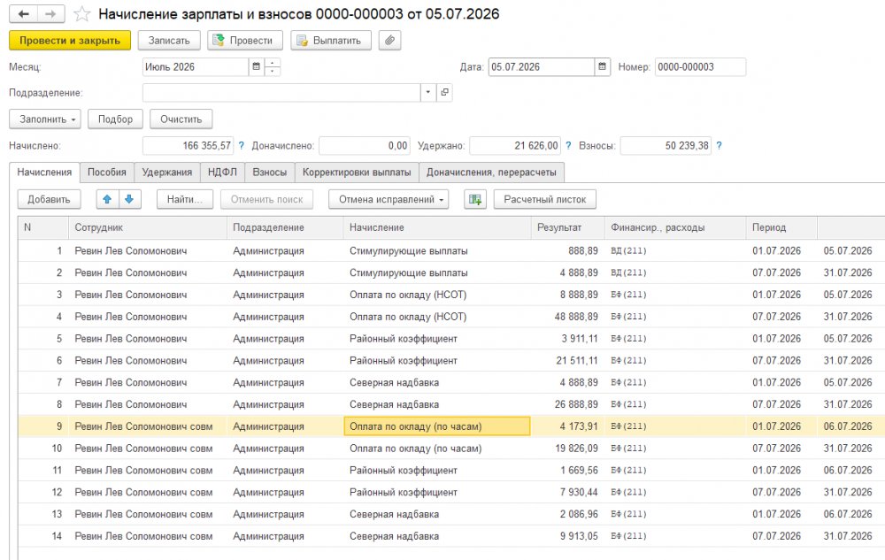Open the Доначисления, перерасчеты tab
The width and height of the screenshot is (885, 560).
(x=491, y=172)
